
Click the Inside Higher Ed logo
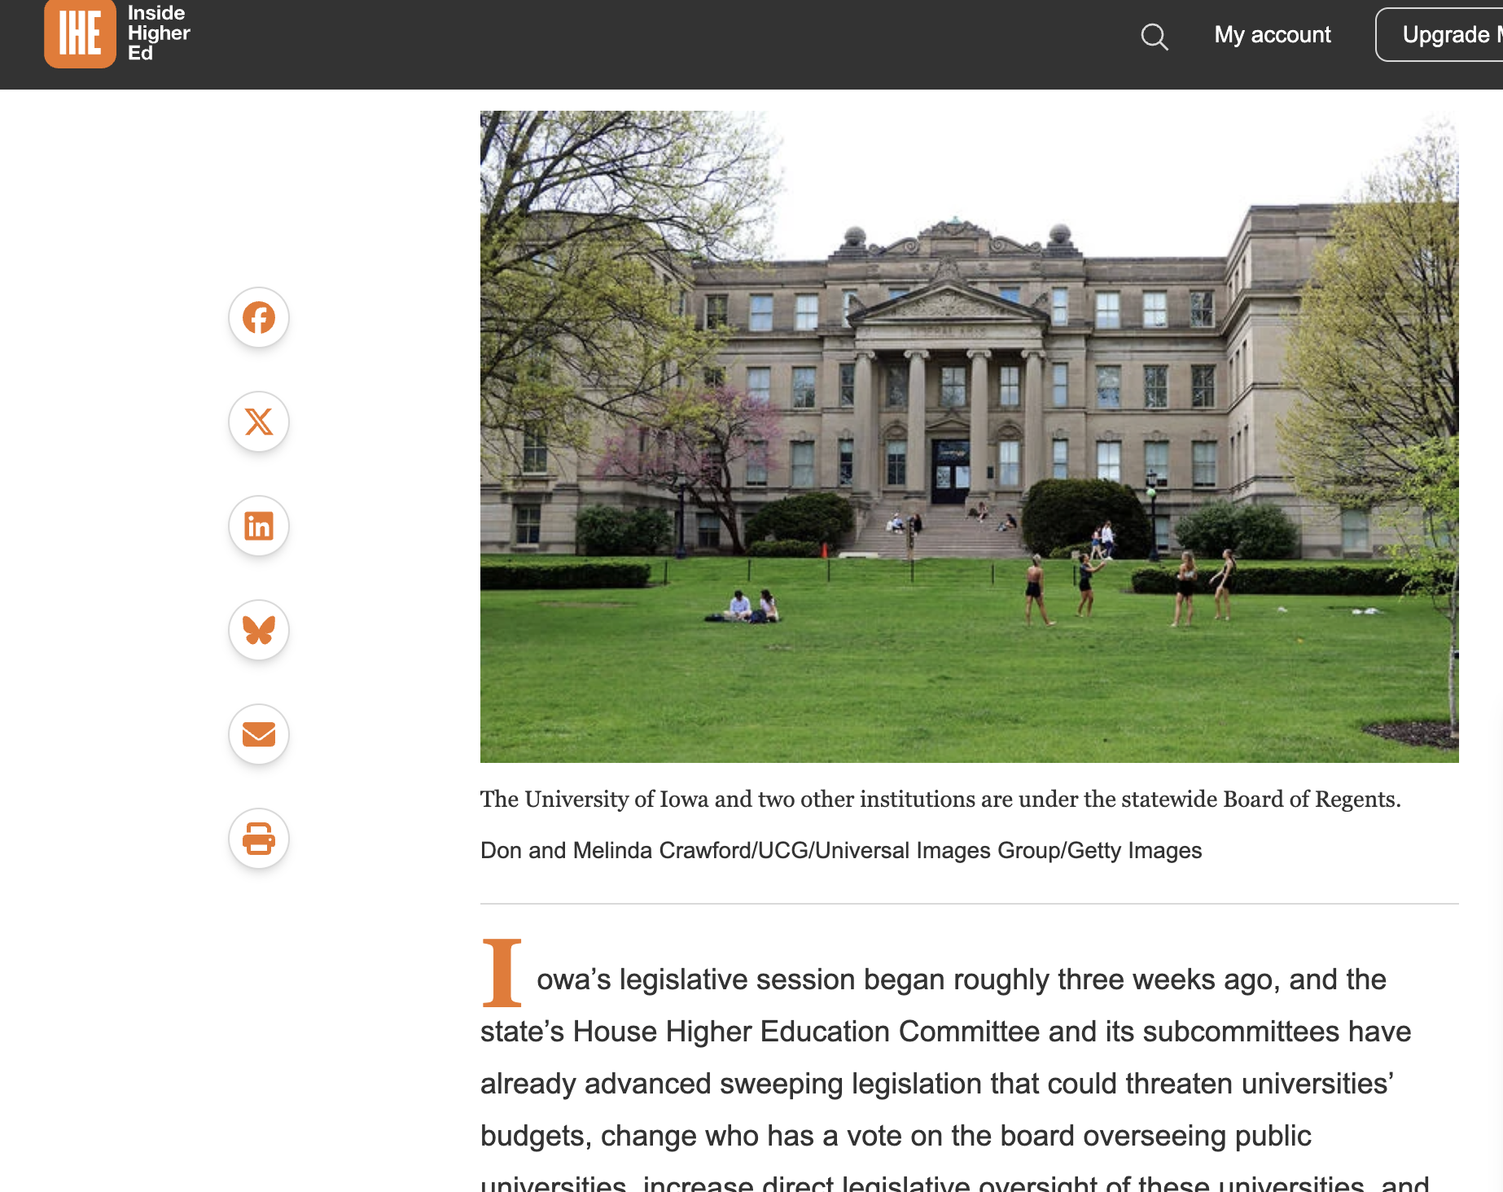[81, 34]
